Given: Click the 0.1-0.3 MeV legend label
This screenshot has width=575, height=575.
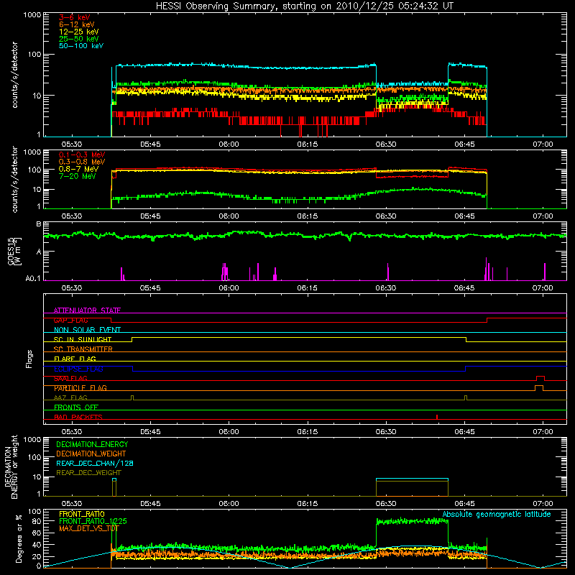Looking at the screenshot, I should point(82,155).
